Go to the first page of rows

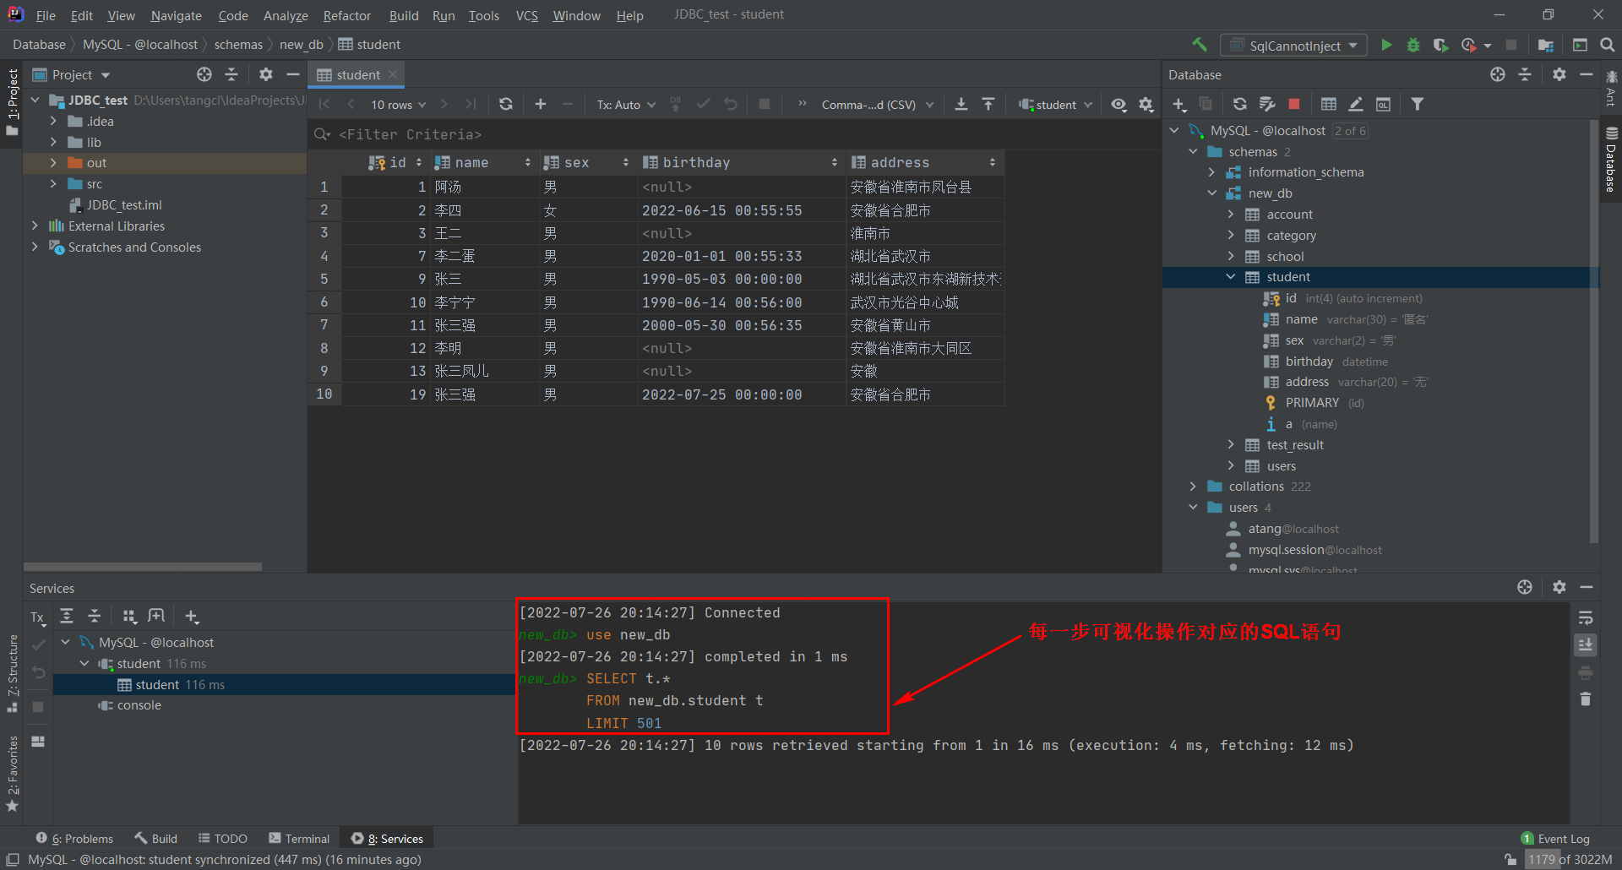[x=324, y=104]
